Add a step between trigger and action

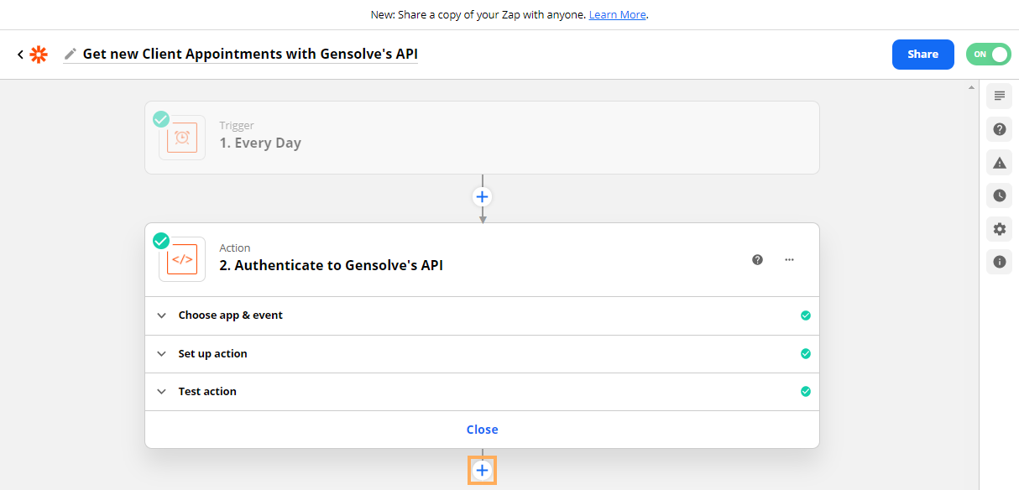pyautogui.click(x=482, y=197)
